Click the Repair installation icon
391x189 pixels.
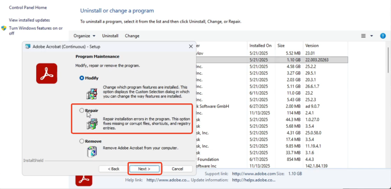point(92,124)
